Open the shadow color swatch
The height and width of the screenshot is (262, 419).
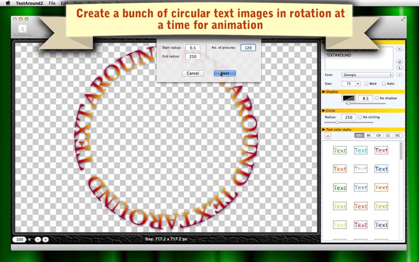click(x=349, y=98)
